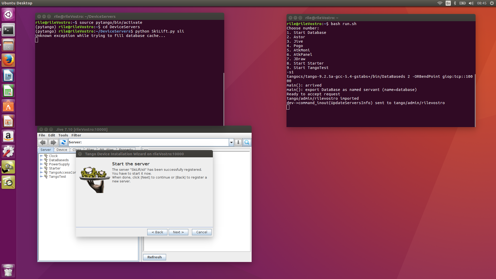Select PowerSupply label in the server tree
The image size is (496, 279).
(59, 164)
